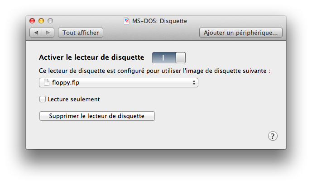
Task: Click the Activer le lecteur de disquette heading
Action: pyautogui.click(x=91, y=57)
